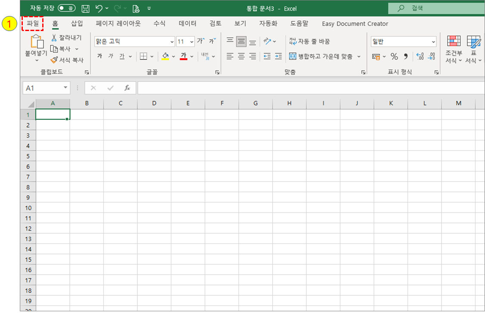Click Merge and Center (병합하고 가운데 맞춤)

point(321,56)
